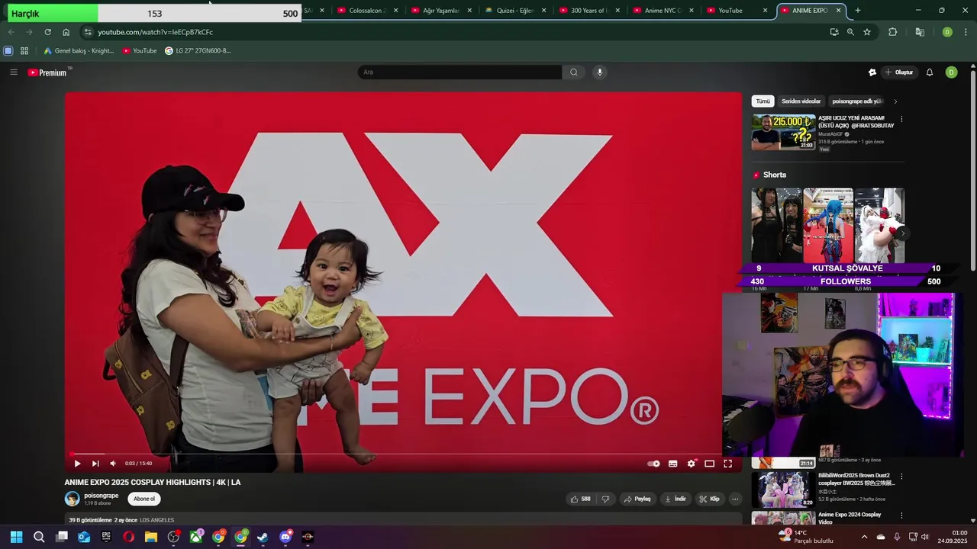Mute the video player volume
This screenshot has width=977, height=549.
(113, 464)
